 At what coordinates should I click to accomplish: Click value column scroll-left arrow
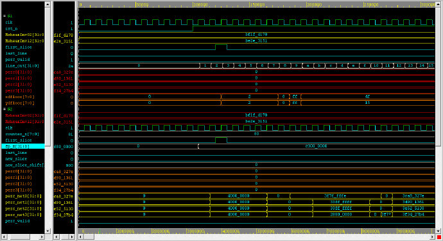(x=56, y=237)
